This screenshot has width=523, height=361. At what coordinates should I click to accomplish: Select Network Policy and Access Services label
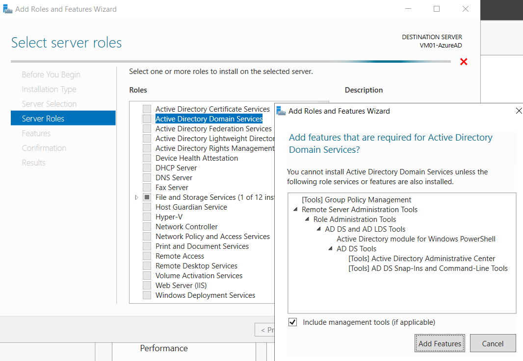coord(212,237)
